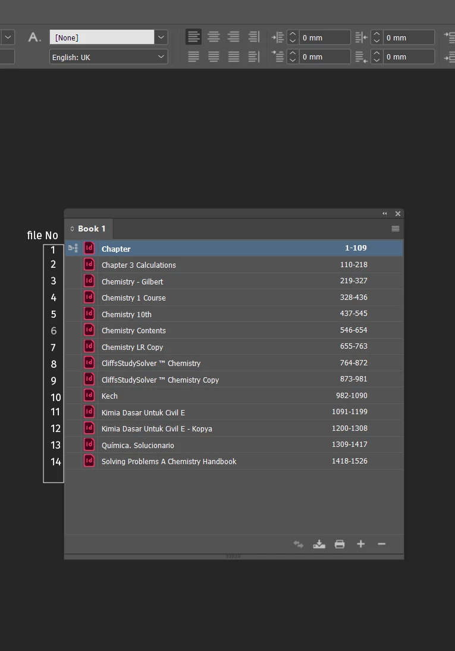Click InDesign icon beside Chemistry 10th
The image size is (455, 651).
pos(89,314)
